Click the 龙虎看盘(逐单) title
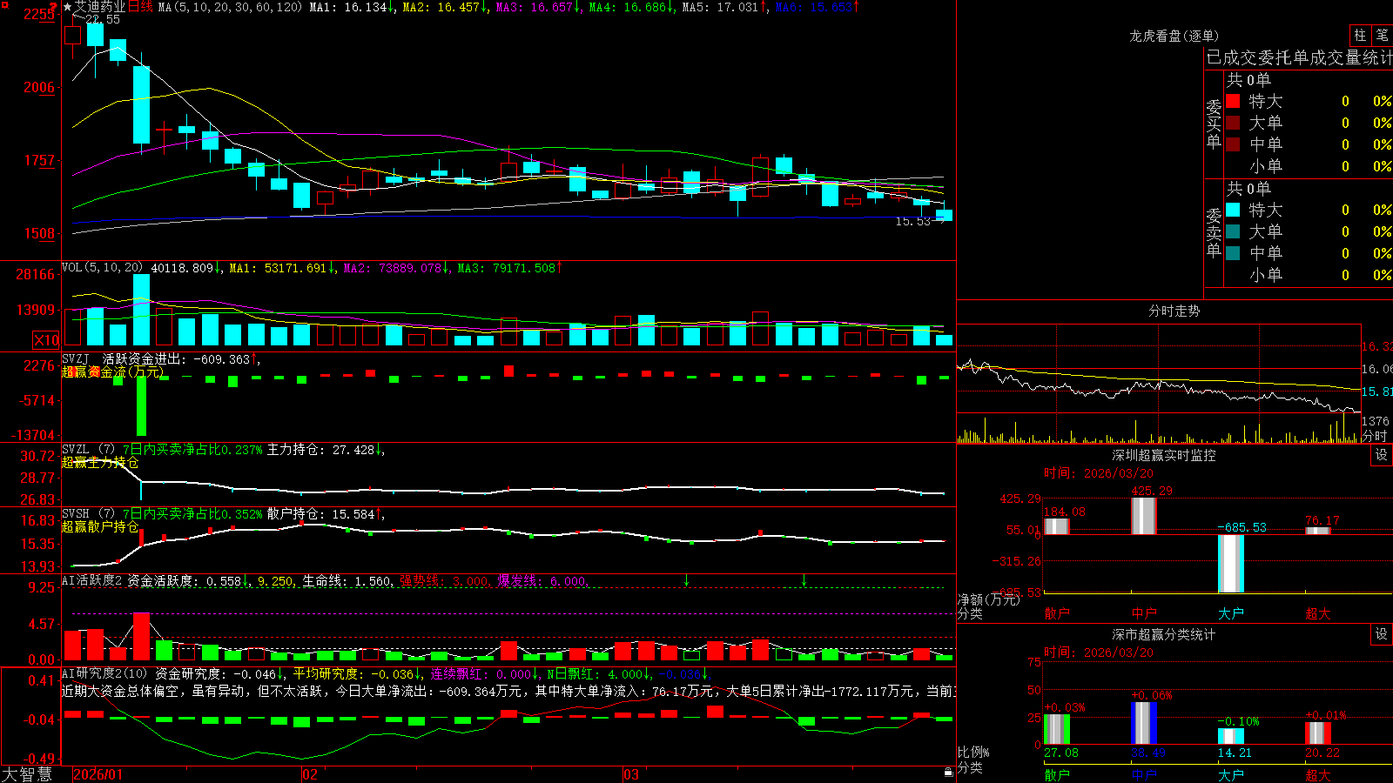This screenshot has height=783, width=1393. pyautogui.click(x=1174, y=36)
